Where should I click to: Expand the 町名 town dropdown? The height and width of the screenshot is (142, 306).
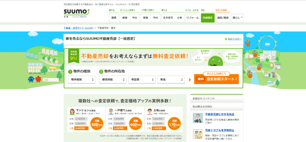coord(171,80)
